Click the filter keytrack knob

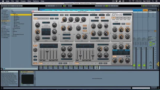[x=106, y=26]
